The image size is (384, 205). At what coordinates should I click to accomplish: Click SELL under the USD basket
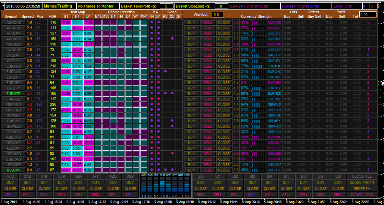tap(130, 195)
